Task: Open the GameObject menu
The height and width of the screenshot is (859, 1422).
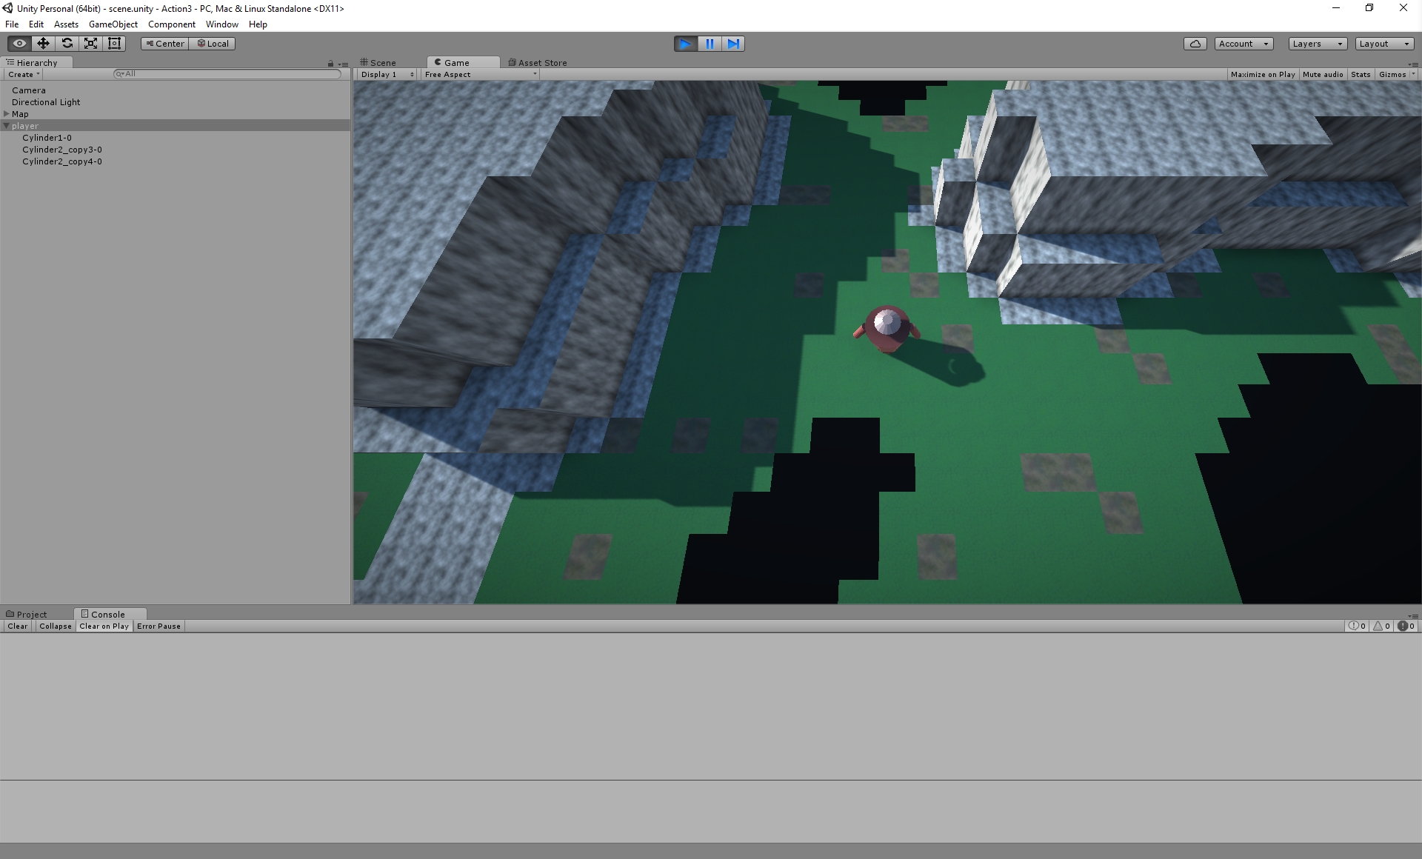Action: (x=113, y=24)
